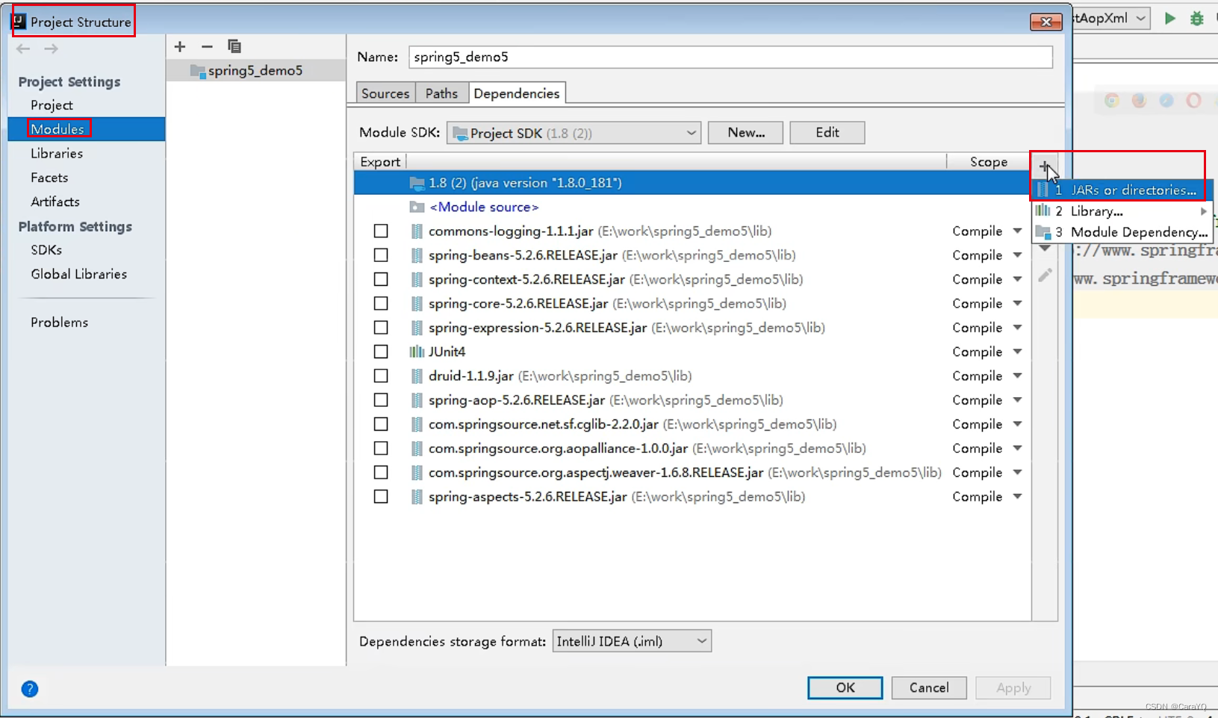1218x718 pixels.
Task: Open run configuration dropdown in IDE toolbar
Action: point(1141,19)
